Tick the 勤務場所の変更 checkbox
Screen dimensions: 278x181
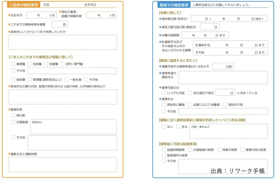[x=164, y=155]
